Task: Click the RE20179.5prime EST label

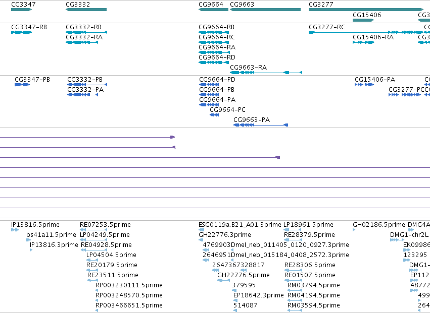Action: click(112, 265)
